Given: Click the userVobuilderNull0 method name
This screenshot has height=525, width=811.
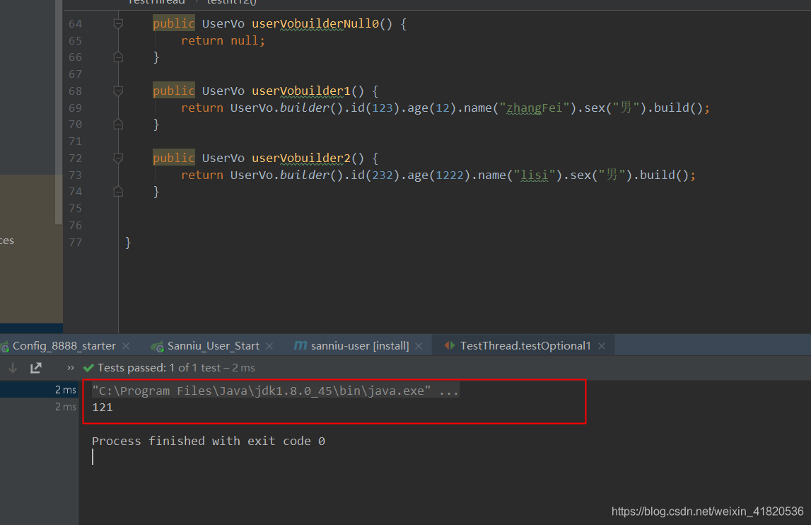Looking at the screenshot, I should coord(315,24).
